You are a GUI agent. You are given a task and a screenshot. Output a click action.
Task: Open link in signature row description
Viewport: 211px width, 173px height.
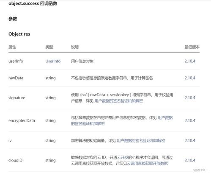point(118,101)
